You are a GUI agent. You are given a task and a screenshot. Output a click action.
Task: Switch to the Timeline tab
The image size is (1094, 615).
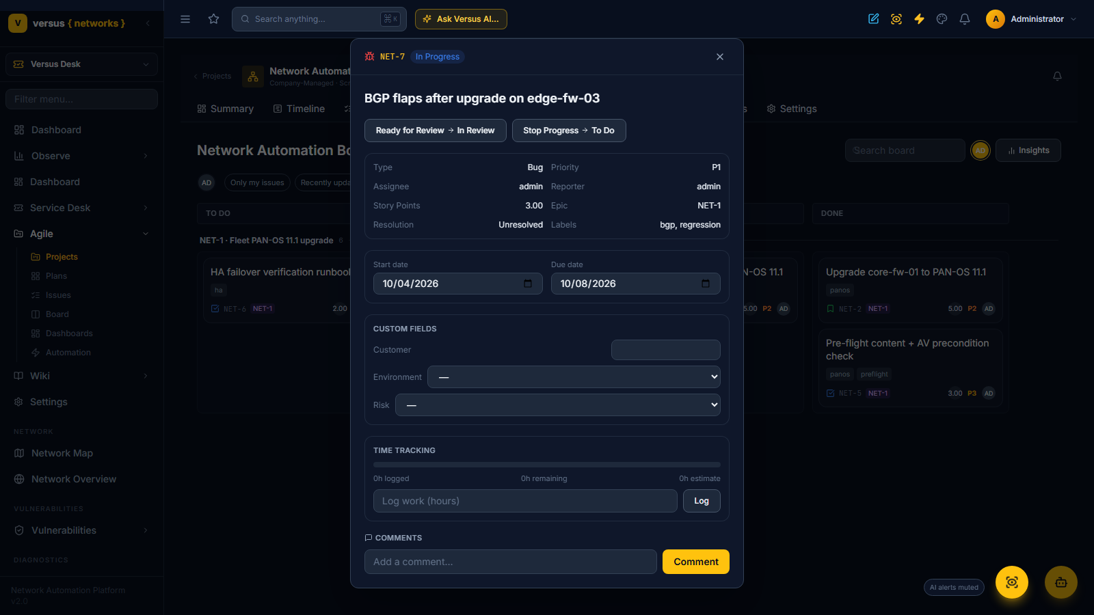(299, 109)
